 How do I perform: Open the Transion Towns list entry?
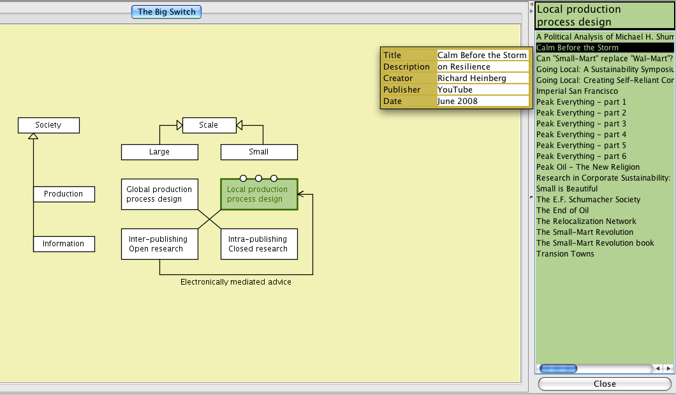pyautogui.click(x=565, y=254)
